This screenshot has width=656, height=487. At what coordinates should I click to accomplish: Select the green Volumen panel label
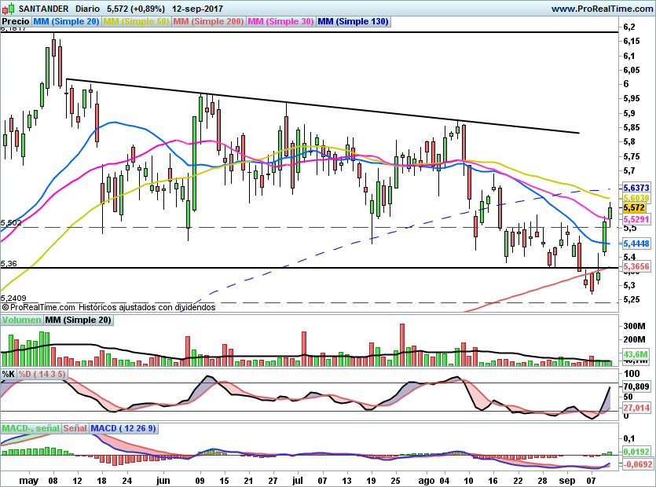point(21,320)
